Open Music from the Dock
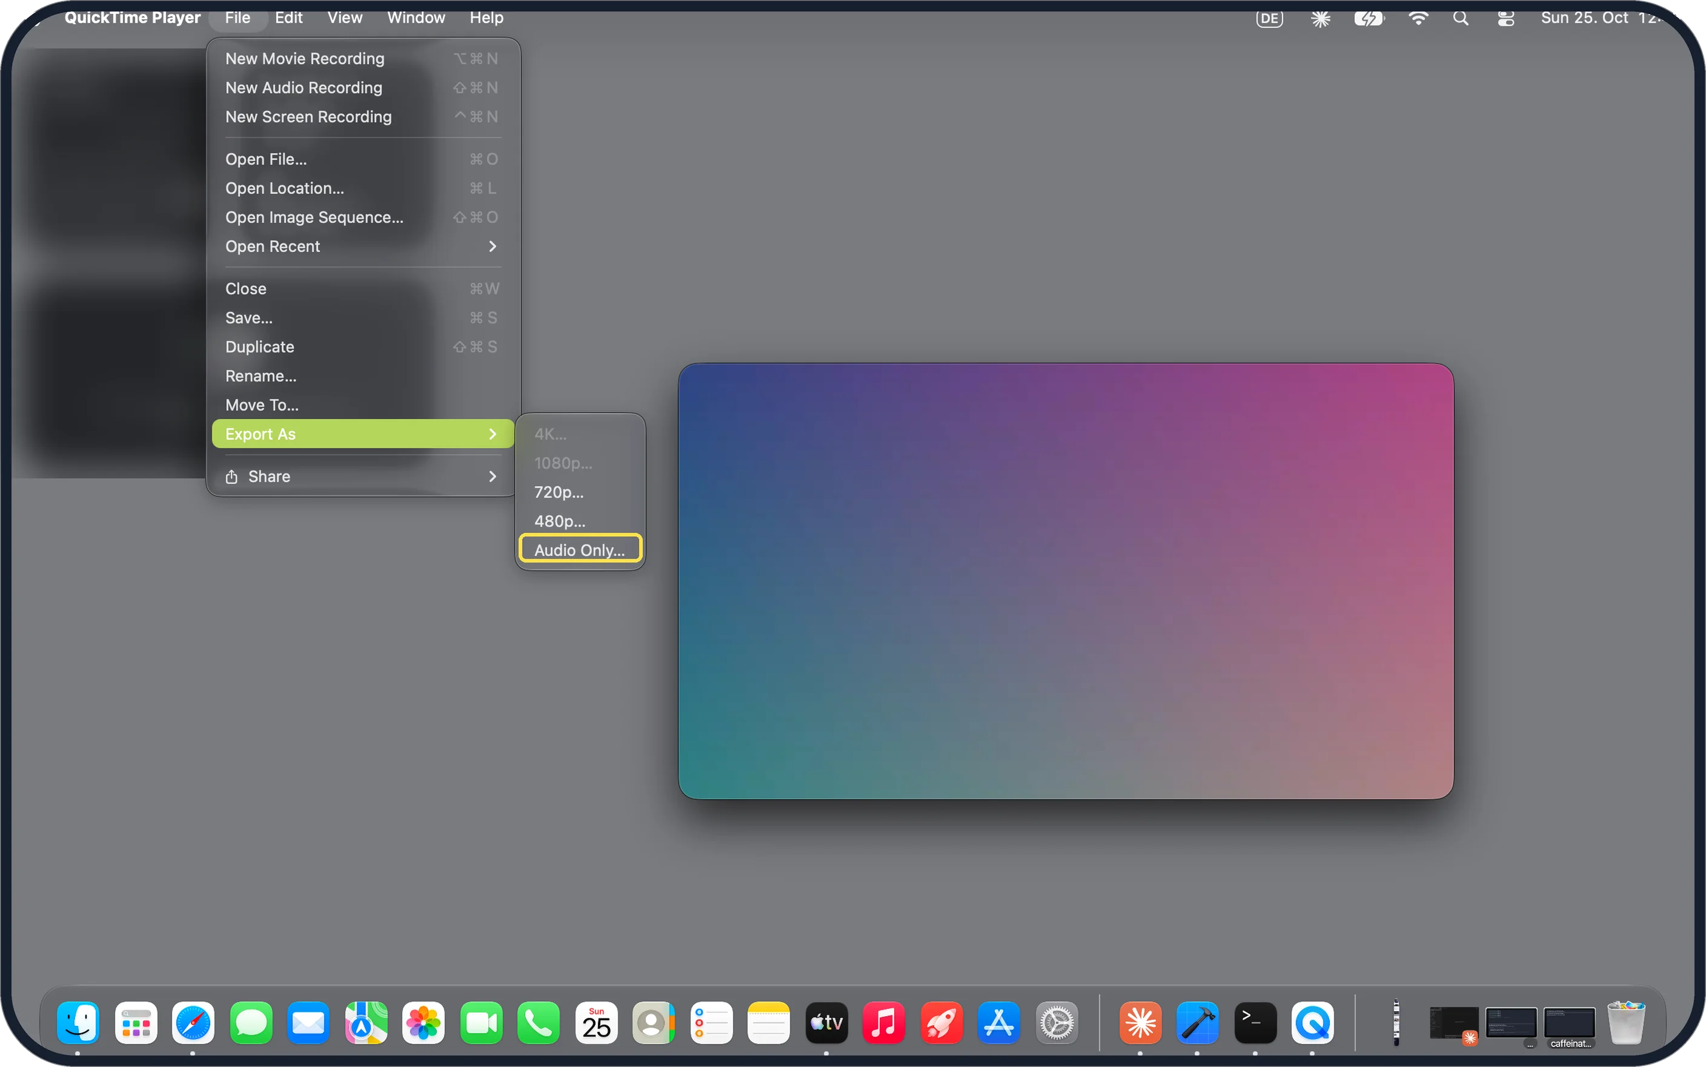This screenshot has height=1067, width=1706. point(883,1022)
